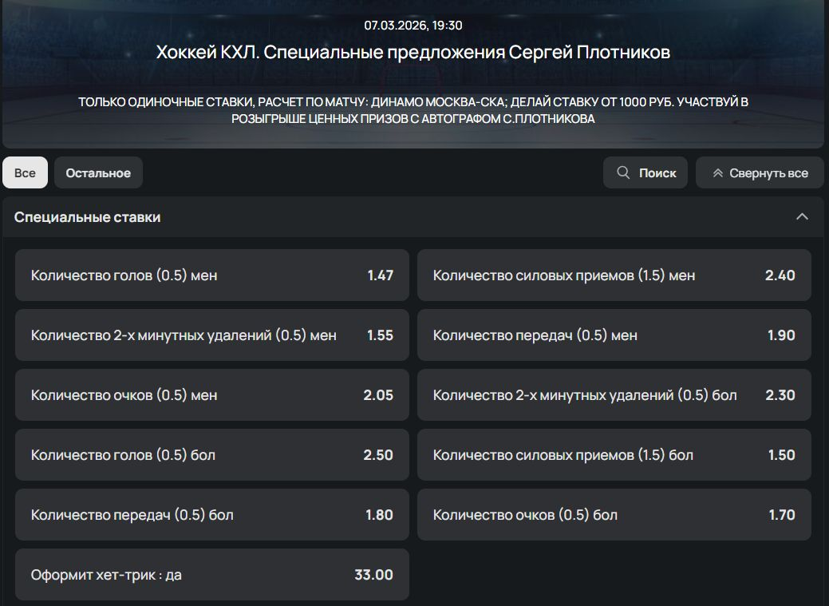
Task: Click the Специальные ставки section header
Action: tap(88, 217)
